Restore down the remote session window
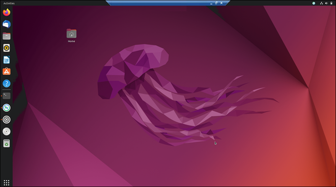 tap(216, 3)
